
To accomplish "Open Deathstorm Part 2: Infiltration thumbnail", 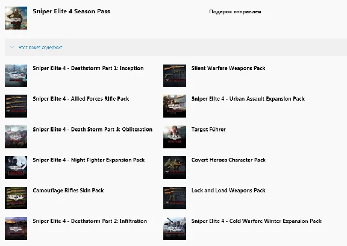I will coord(16,229).
